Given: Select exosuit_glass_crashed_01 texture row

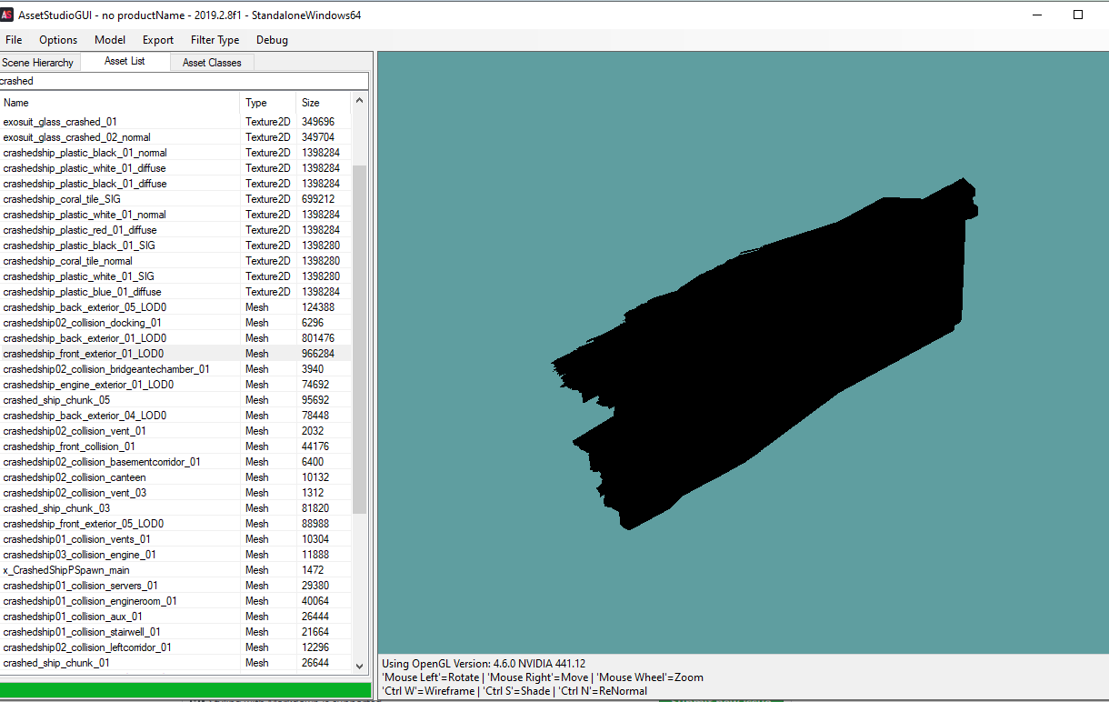Looking at the screenshot, I should pos(175,122).
